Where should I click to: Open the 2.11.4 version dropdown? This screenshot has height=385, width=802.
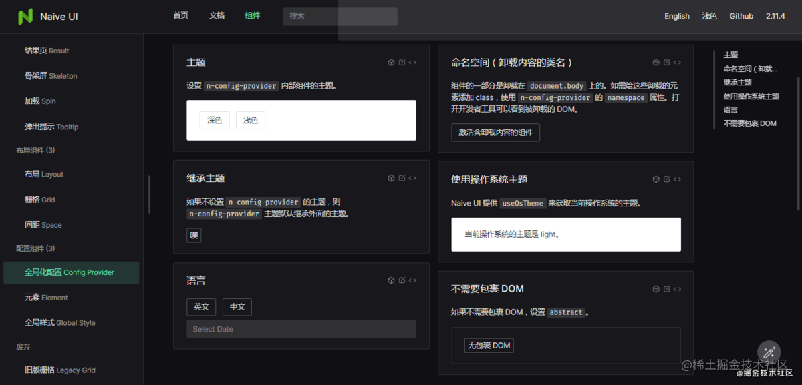[x=775, y=16]
